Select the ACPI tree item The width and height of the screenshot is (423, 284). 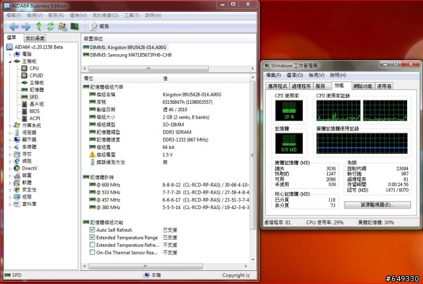point(34,118)
